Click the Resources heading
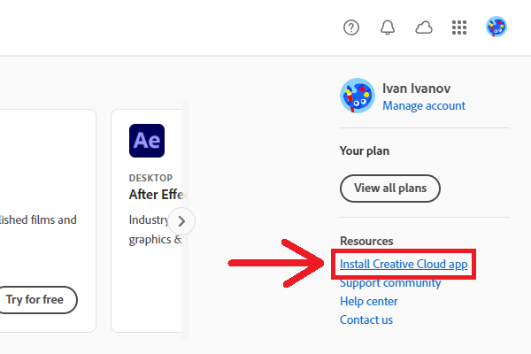This screenshot has width=531, height=354. click(366, 241)
